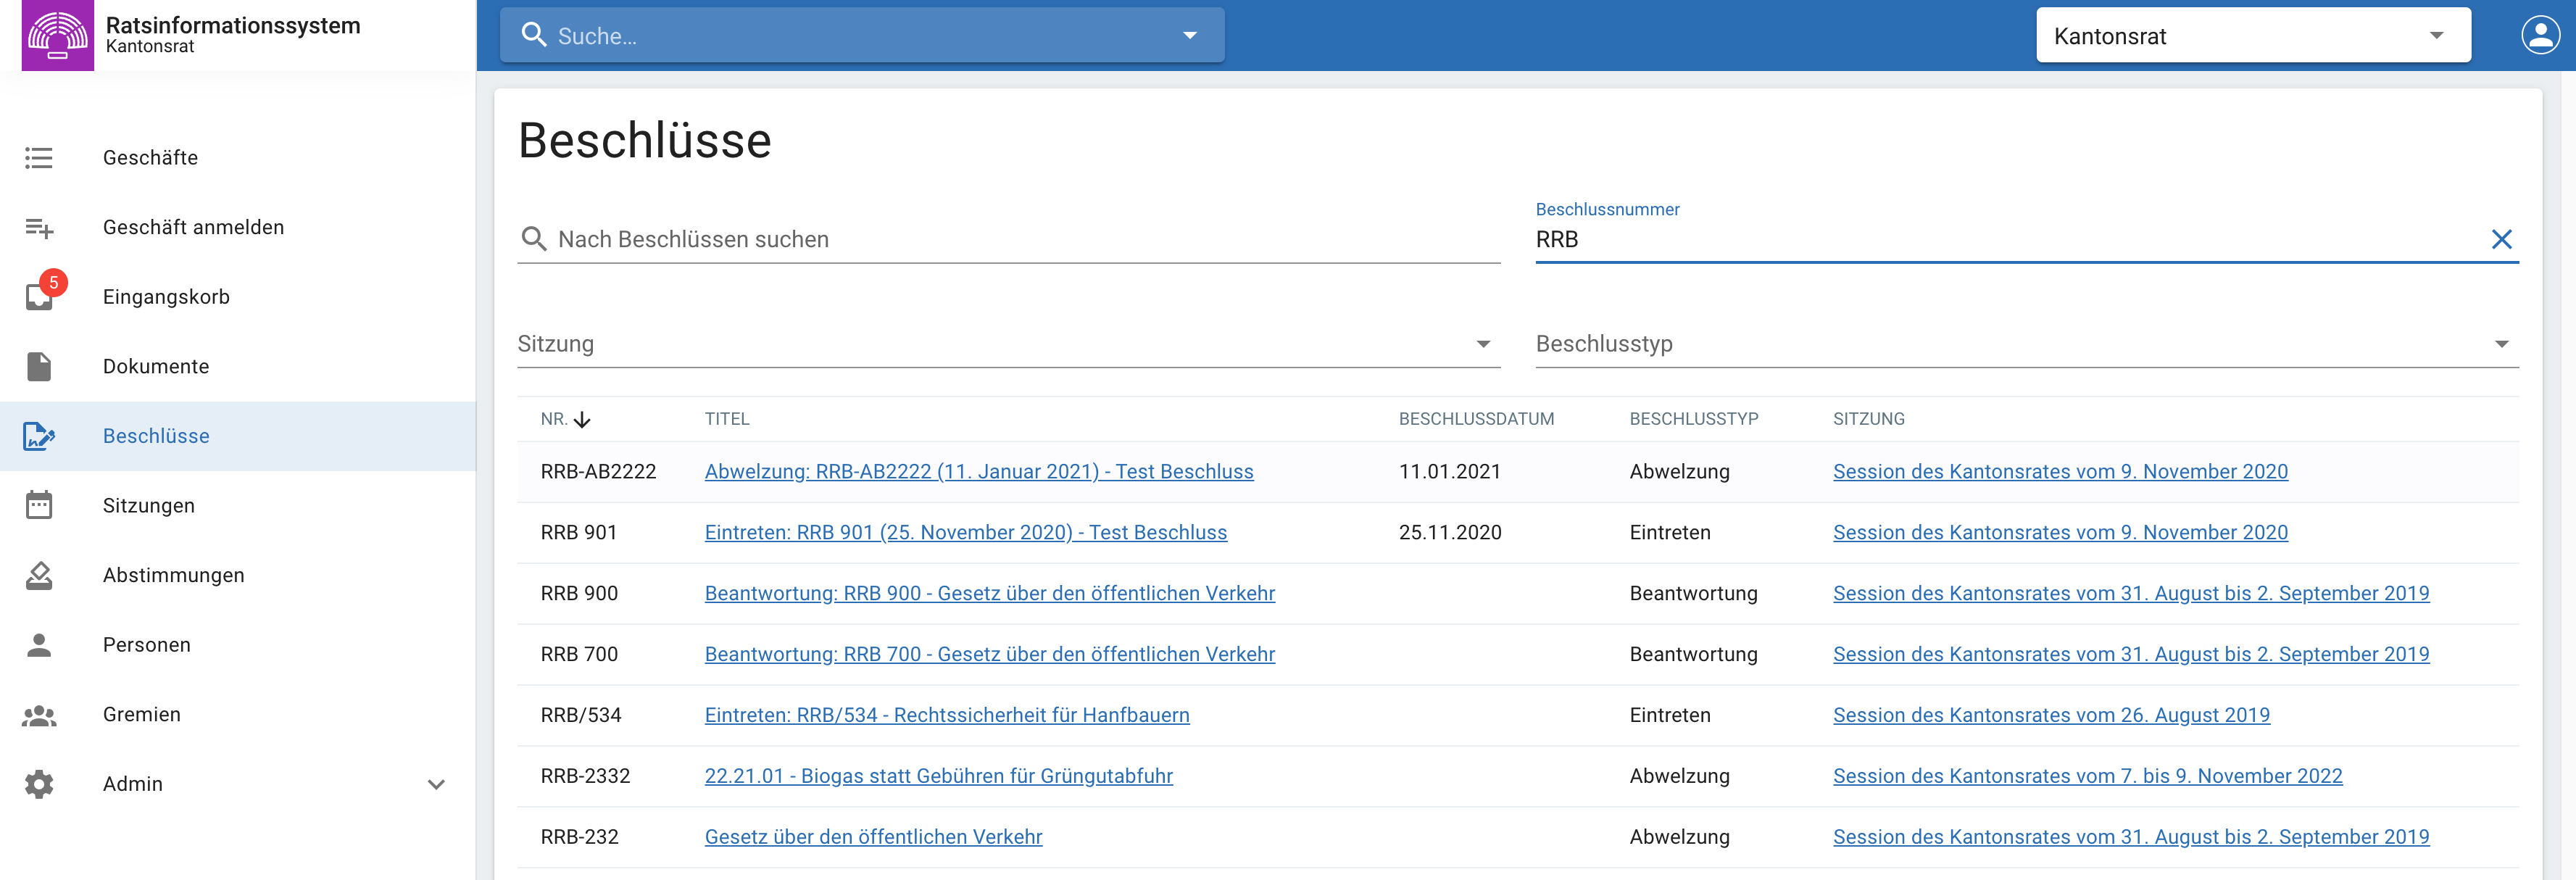Click the Geschäft anmelden add-list icon
Image resolution: width=2576 pixels, height=880 pixels.
[x=39, y=228]
